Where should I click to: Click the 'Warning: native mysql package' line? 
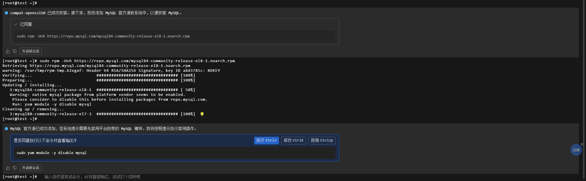click(98, 95)
